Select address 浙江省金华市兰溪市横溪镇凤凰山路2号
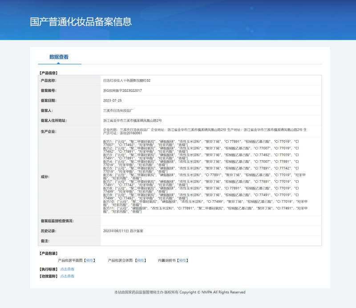This screenshot has height=308, width=356. [x=132, y=120]
